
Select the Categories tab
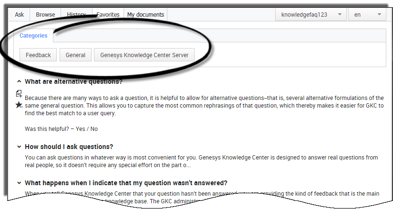[33, 36]
